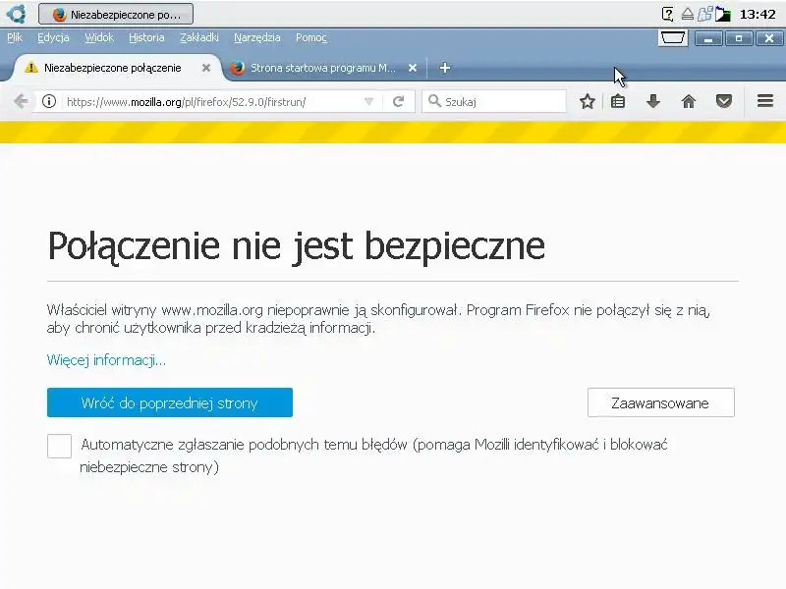Show bookmarks list icon
Viewport: 786px width, 589px height.
pyautogui.click(x=618, y=102)
